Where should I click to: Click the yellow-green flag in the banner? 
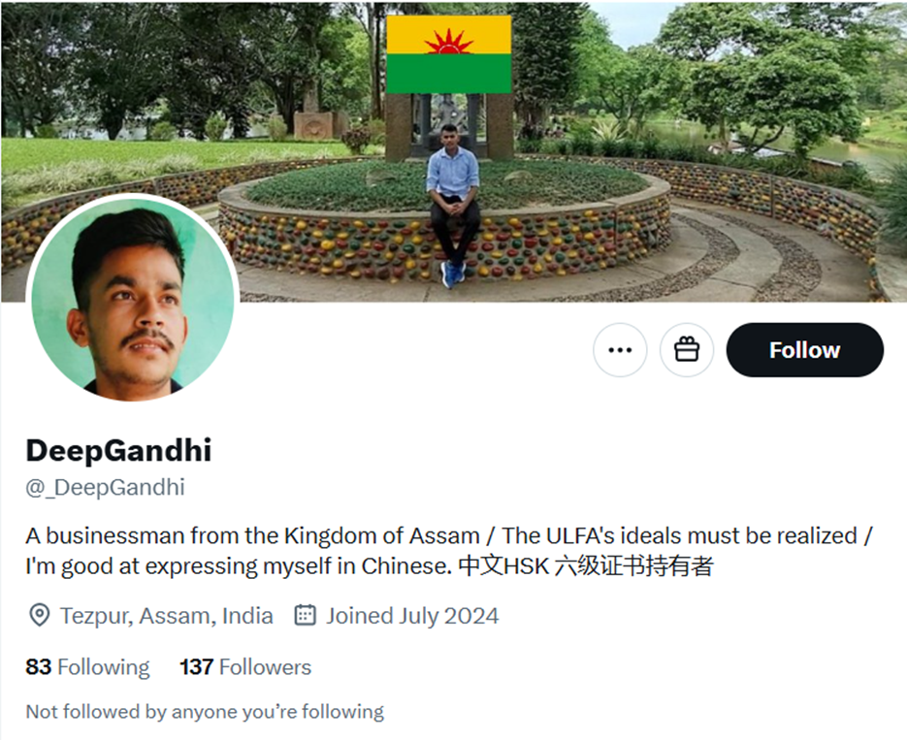[449, 54]
